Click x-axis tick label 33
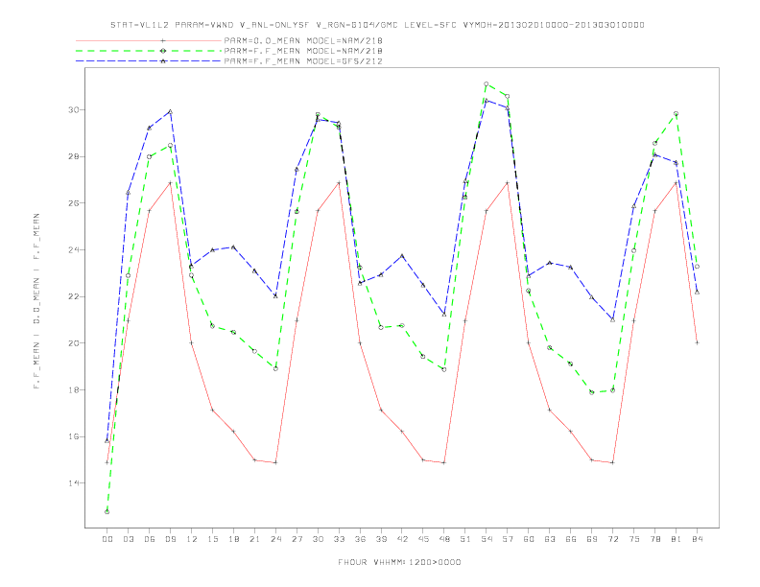Image resolution: width=760 pixels, height=587 pixels. click(339, 539)
